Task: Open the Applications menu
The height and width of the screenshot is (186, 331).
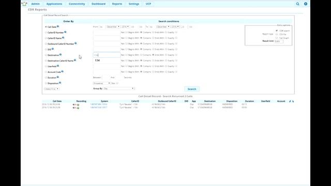Action: [x=54, y=4]
